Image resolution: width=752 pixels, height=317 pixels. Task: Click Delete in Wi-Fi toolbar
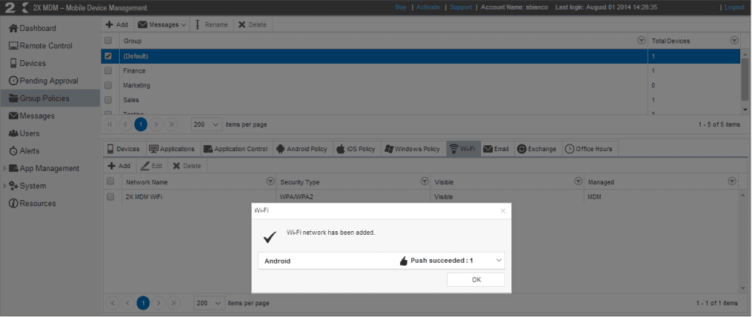[x=187, y=166]
